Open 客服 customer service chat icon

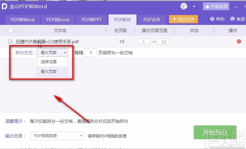point(237,19)
